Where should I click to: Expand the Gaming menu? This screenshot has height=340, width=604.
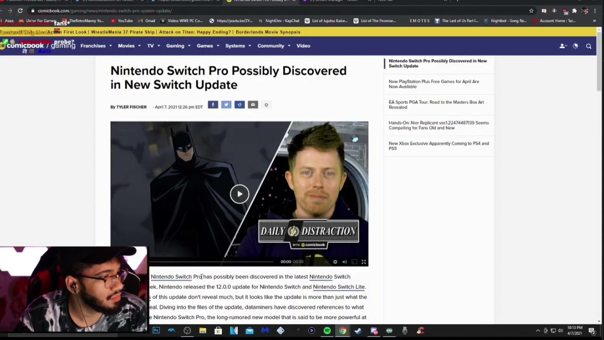[178, 46]
